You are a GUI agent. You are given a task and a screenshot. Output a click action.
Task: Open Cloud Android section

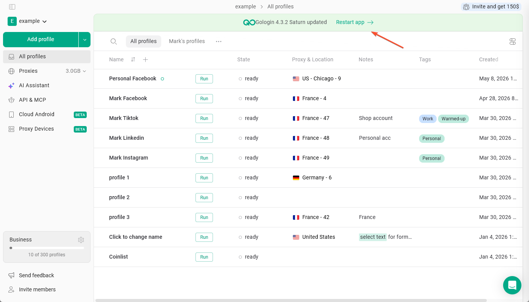point(47,114)
